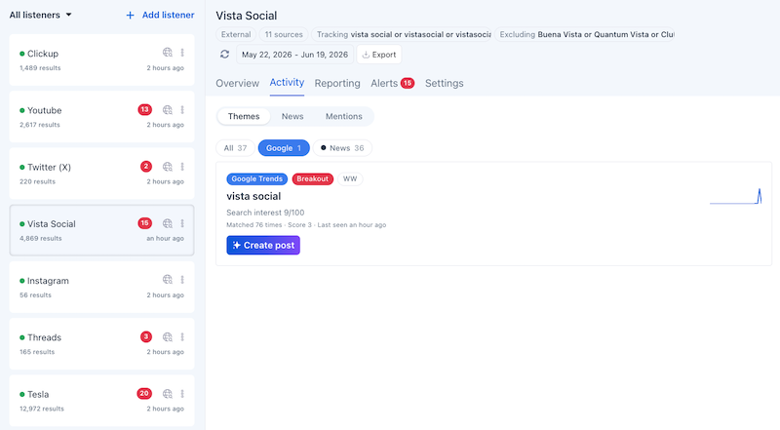Select the Clickup listener card
The width and height of the screenshot is (780, 430).
[102, 59]
